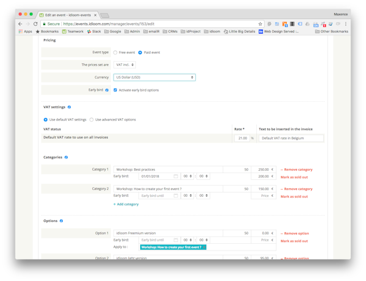Image resolution: width=366 pixels, height=281 pixels.
Task: Remove category 2 workshop first event
Action: tap(296, 189)
